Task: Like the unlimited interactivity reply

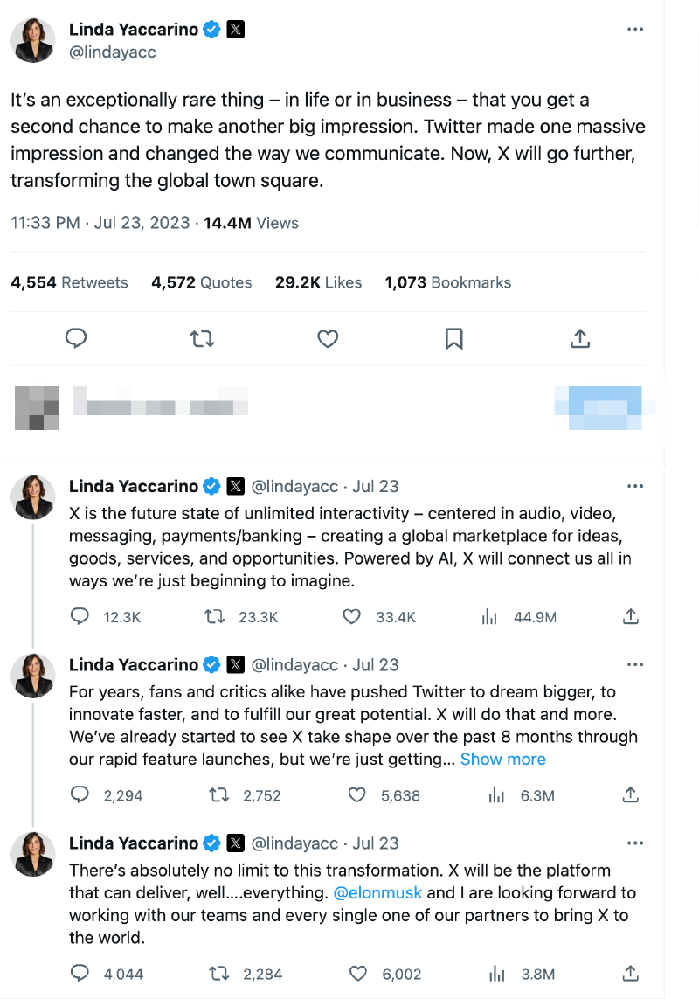Action: (351, 617)
